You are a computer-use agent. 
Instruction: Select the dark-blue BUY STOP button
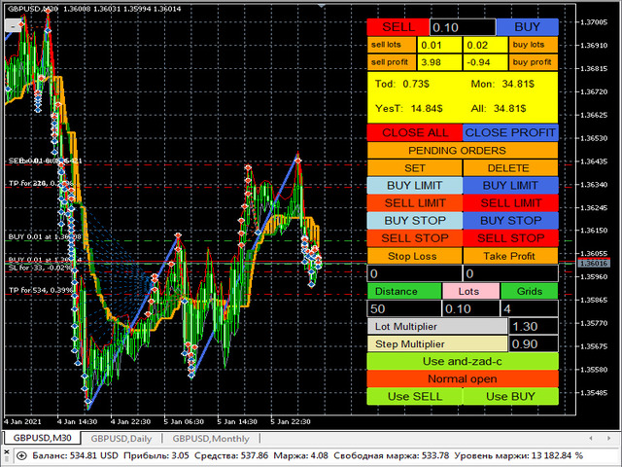(x=510, y=221)
